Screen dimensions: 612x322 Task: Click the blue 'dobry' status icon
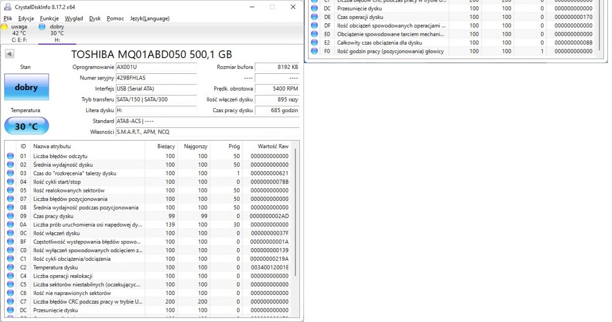[42, 26]
